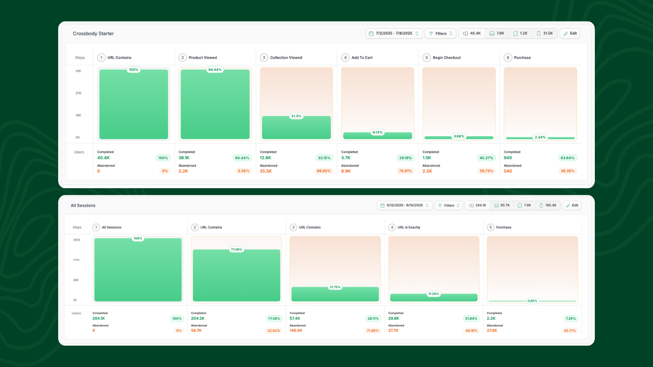Screen dimensions: 653x367
Task: Select the tablet device segment showing 1.2K
Action: click(x=520, y=33)
